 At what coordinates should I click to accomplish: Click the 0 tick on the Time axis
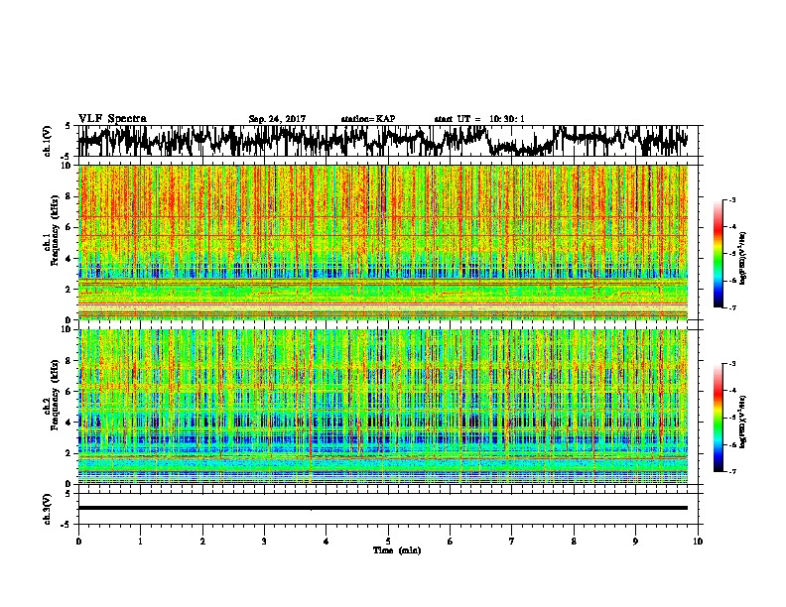pos(78,542)
